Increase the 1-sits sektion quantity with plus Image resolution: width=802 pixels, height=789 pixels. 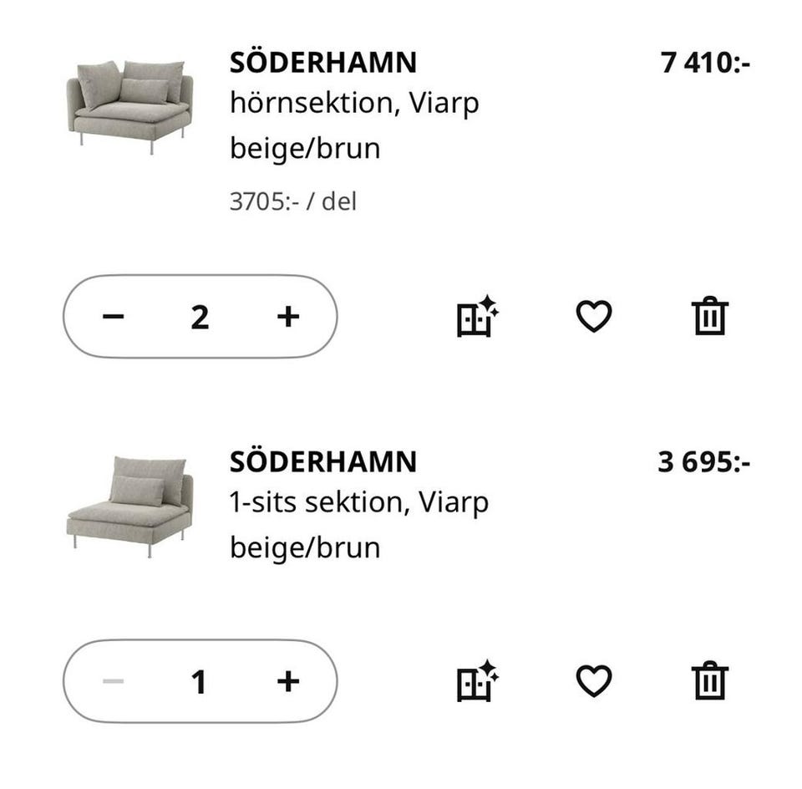click(x=288, y=681)
